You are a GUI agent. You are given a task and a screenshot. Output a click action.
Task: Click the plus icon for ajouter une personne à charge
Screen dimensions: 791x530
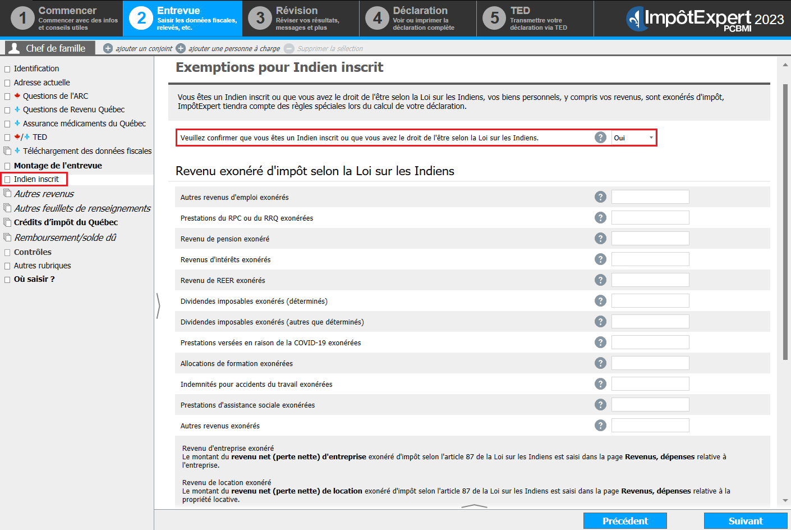tap(181, 48)
